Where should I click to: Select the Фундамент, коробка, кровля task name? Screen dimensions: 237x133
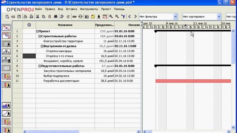(63, 61)
